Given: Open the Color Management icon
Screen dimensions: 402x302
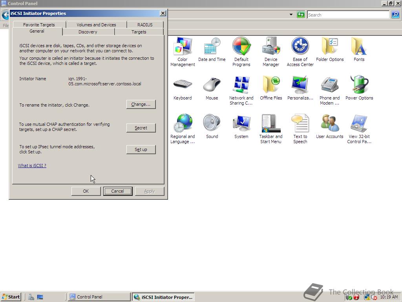Looking at the screenshot, I should [x=183, y=52].
